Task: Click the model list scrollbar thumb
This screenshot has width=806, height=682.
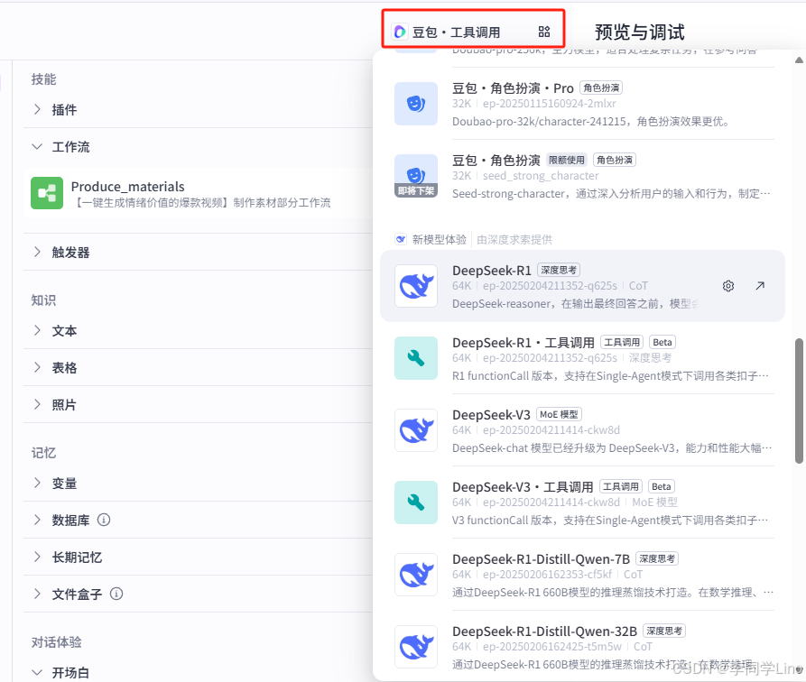Action: point(800,401)
